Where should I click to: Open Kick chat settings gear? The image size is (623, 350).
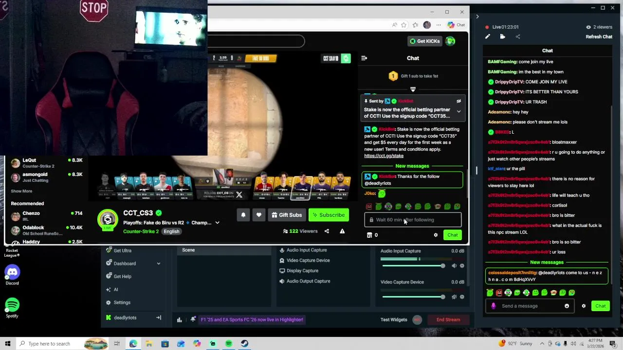tap(436, 235)
